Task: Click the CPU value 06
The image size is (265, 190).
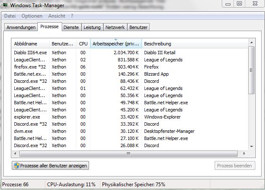Action: [83, 67]
